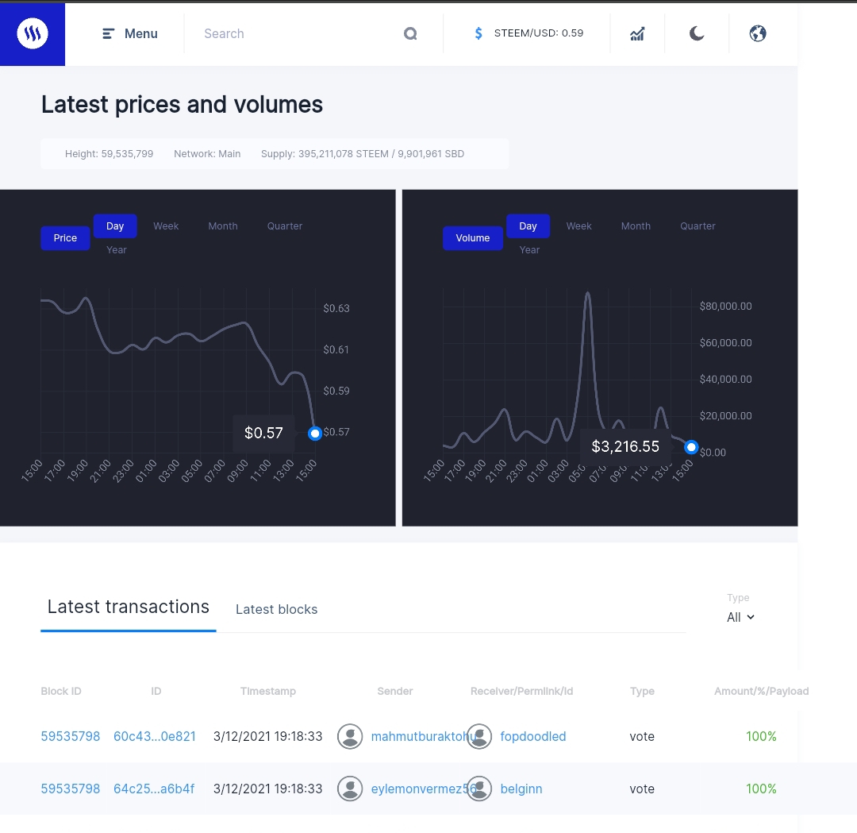Click the fopdoodled receiver link
Image resolution: width=857 pixels, height=833 pixels.
(x=533, y=736)
